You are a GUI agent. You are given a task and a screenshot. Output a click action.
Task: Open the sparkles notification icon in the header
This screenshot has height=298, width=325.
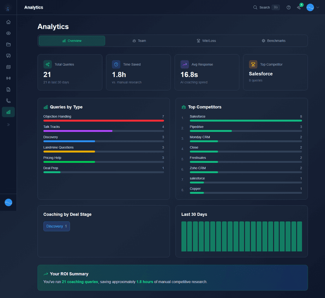299,7
